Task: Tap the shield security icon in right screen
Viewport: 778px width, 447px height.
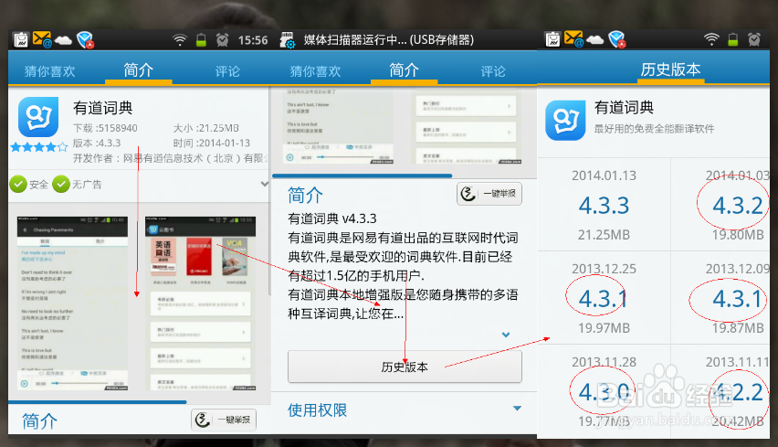Action: 617,39
